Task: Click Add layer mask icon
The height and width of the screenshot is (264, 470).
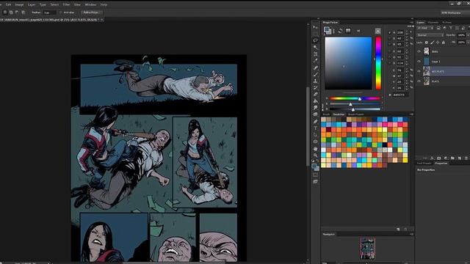Action: pos(439,158)
